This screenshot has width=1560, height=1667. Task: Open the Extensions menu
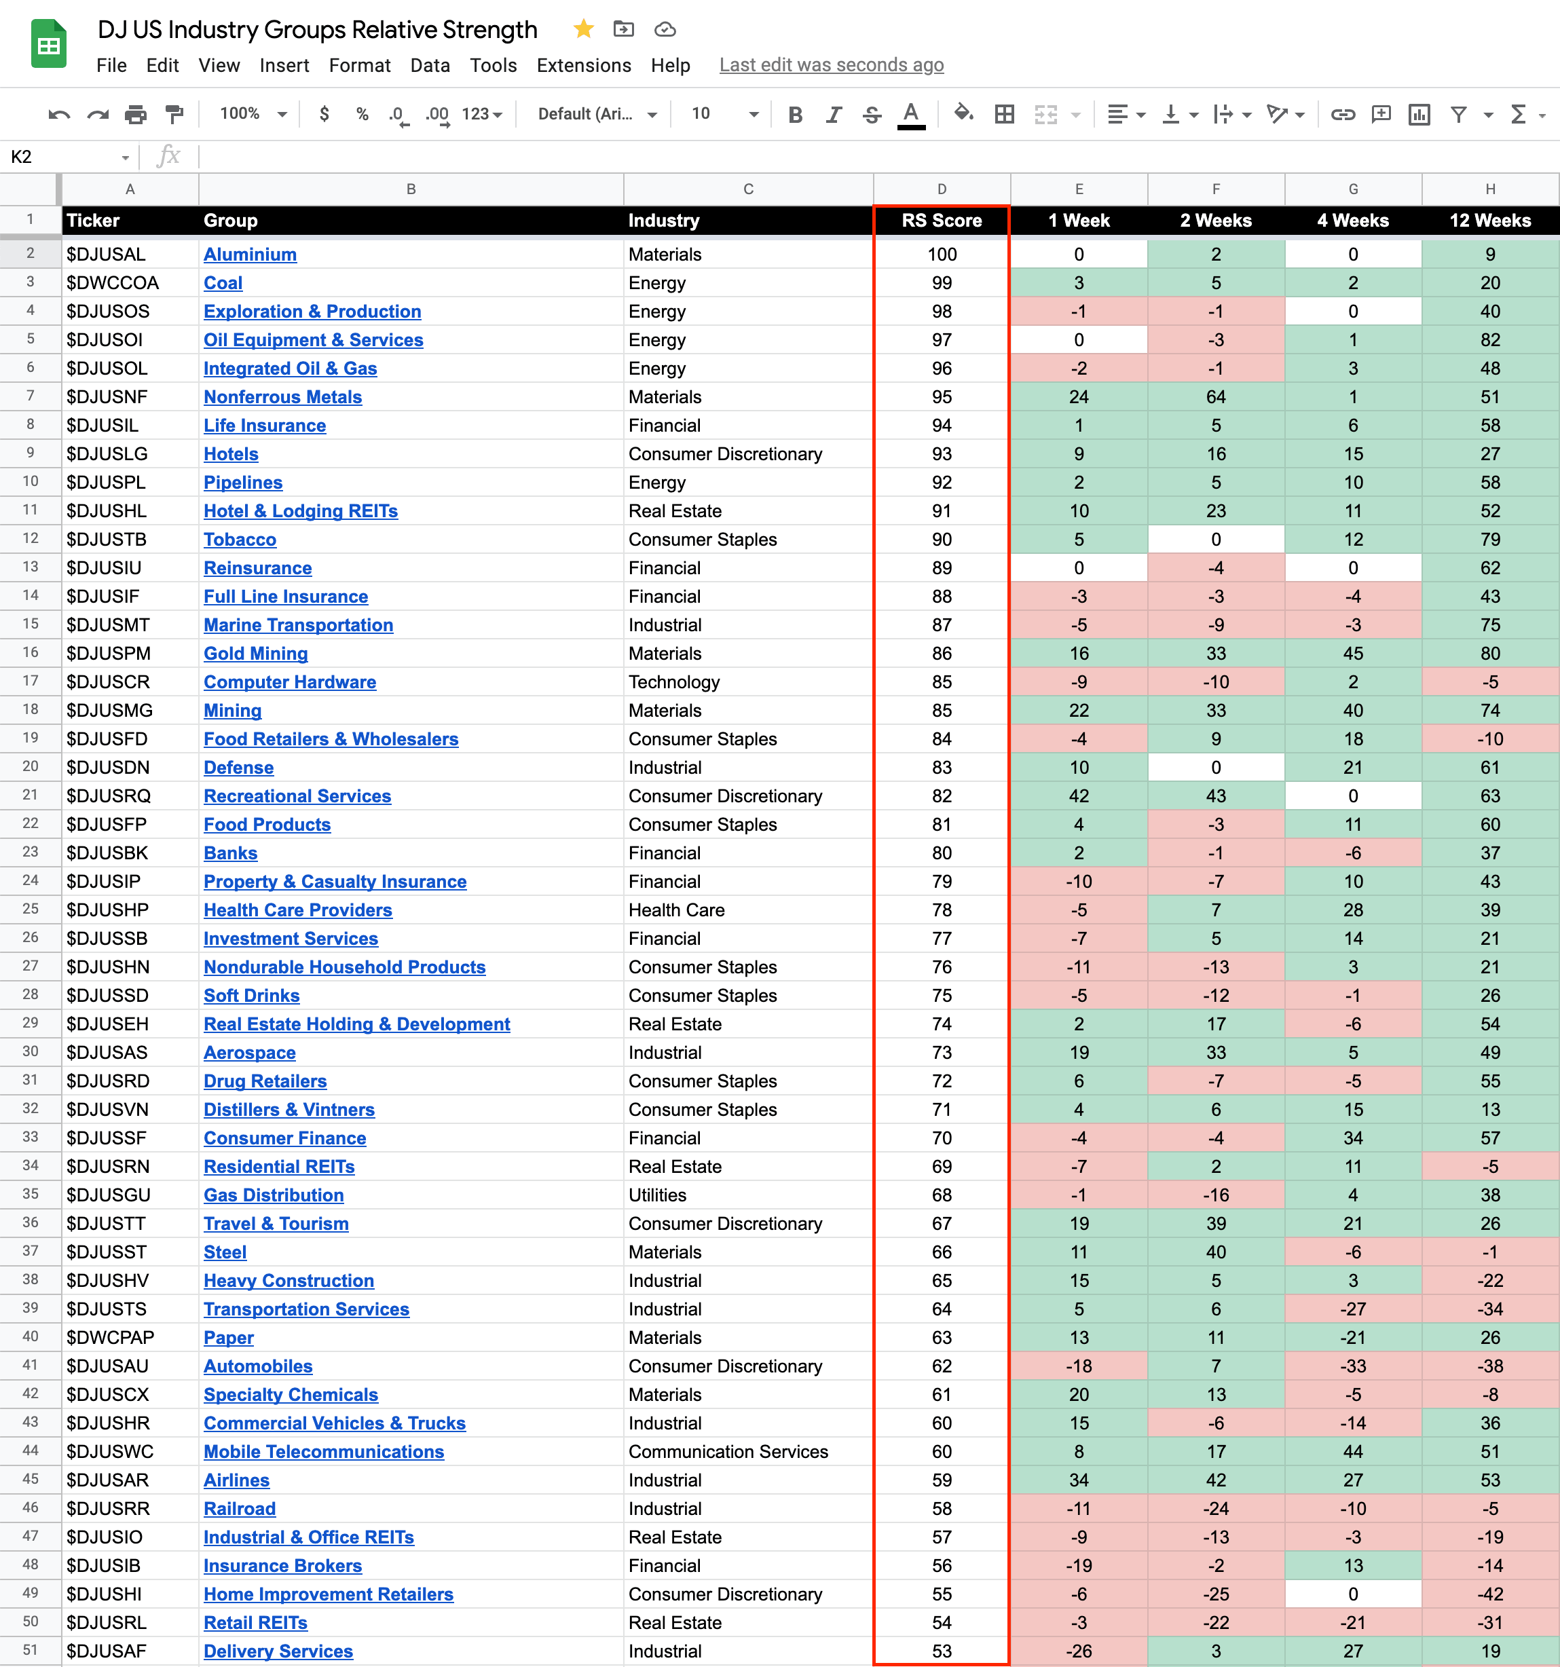583,65
